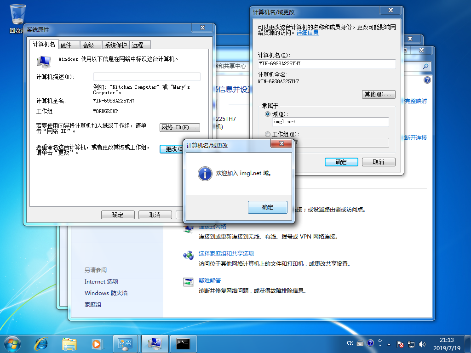Click the 其他 button
471x353 pixels.
click(379, 94)
